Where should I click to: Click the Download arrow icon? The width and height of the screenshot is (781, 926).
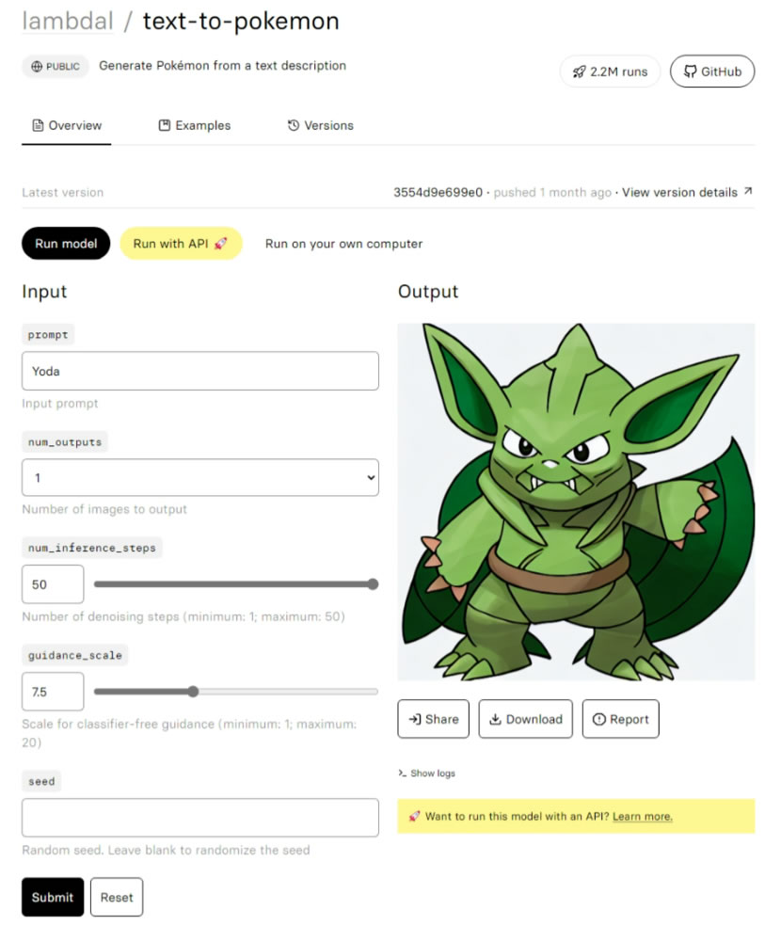pos(495,719)
